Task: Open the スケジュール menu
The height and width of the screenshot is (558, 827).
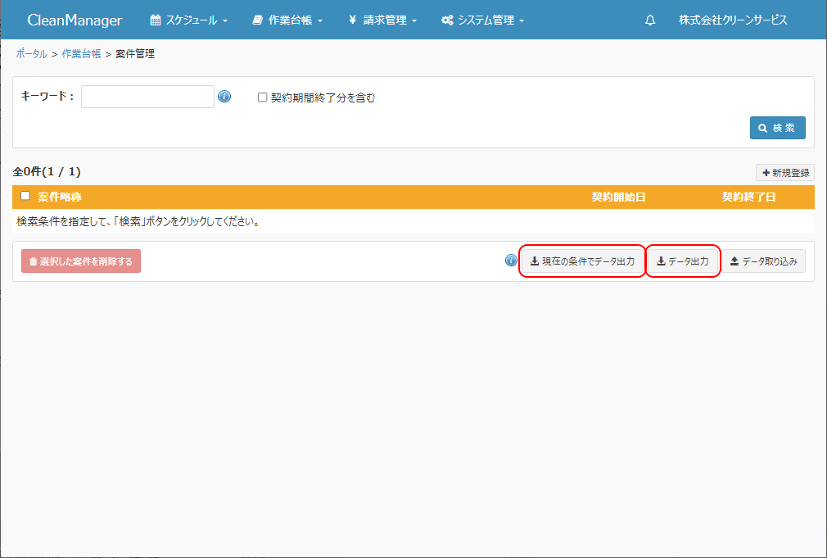Action: coord(189,20)
